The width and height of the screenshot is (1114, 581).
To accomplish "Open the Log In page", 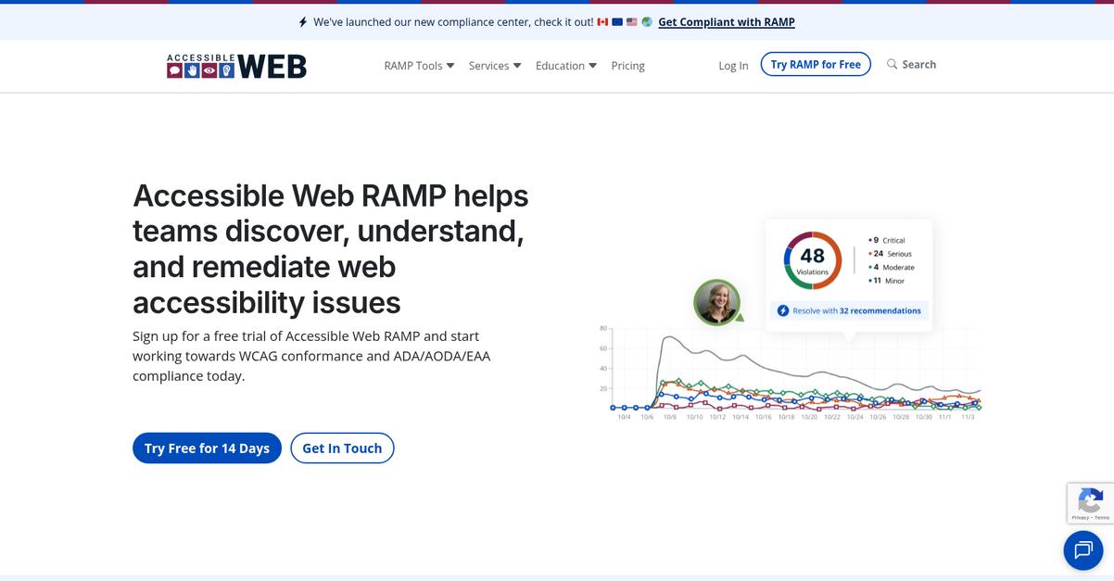I will [733, 66].
